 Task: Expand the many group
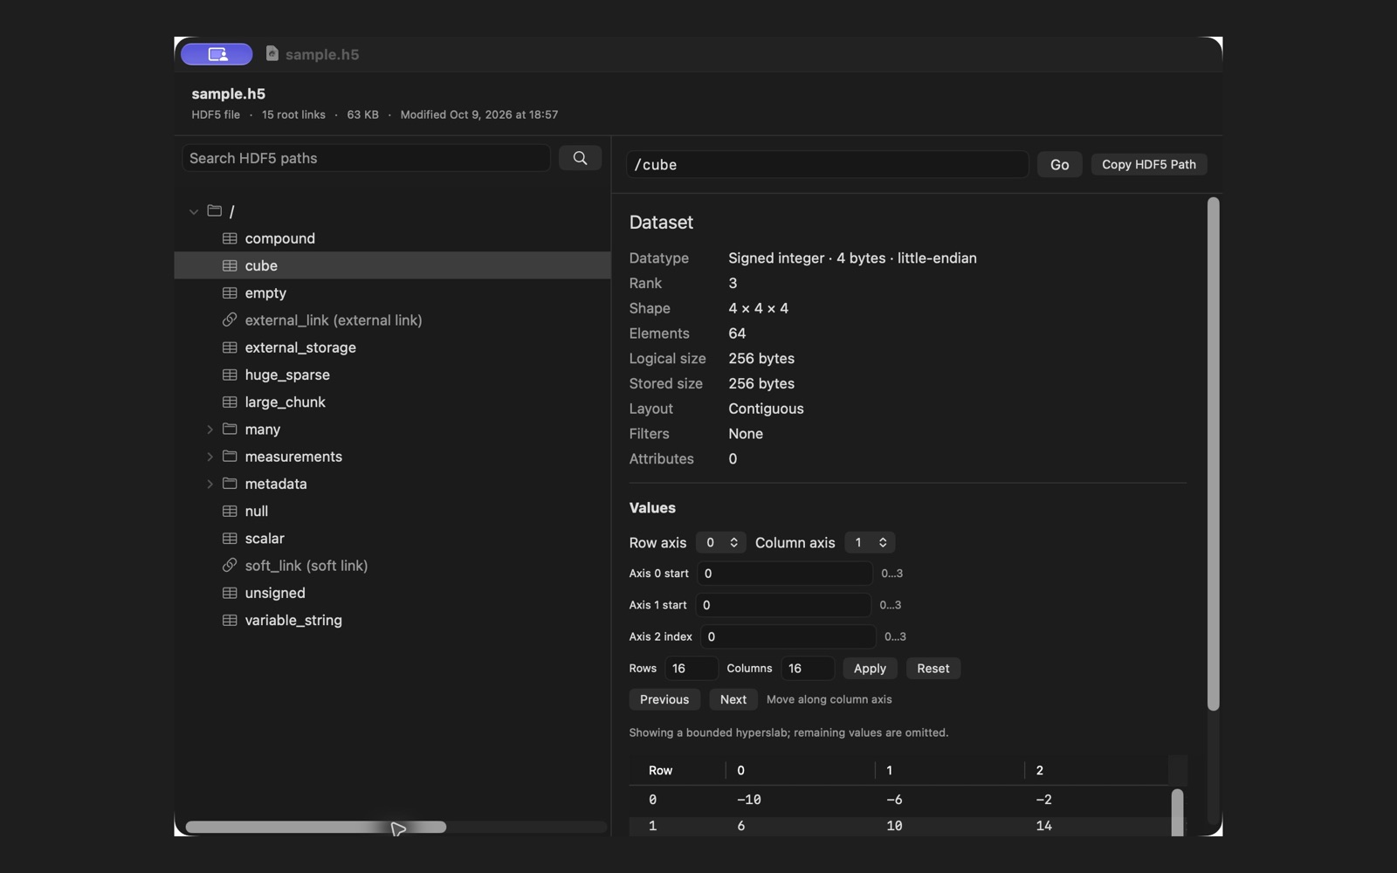(210, 430)
